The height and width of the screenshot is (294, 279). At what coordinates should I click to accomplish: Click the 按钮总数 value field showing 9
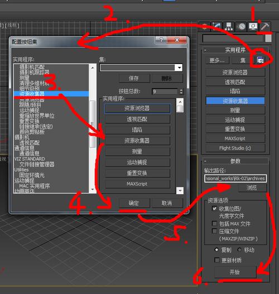pos(165,91)
